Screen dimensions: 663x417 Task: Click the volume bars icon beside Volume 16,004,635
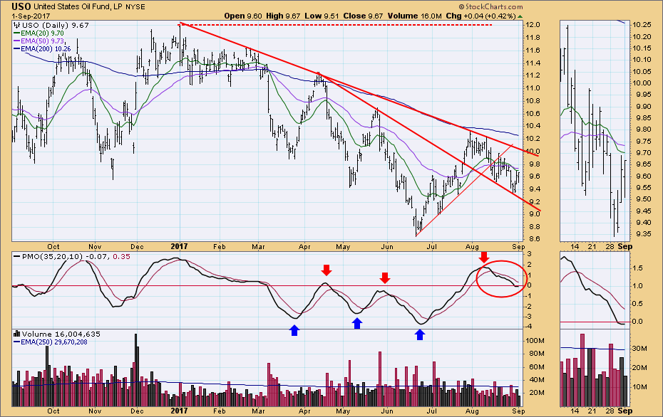click(17, 334)
